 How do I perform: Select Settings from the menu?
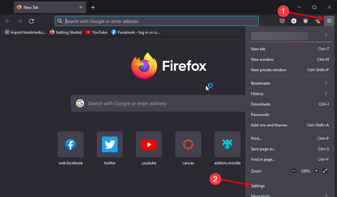point(258,186)
